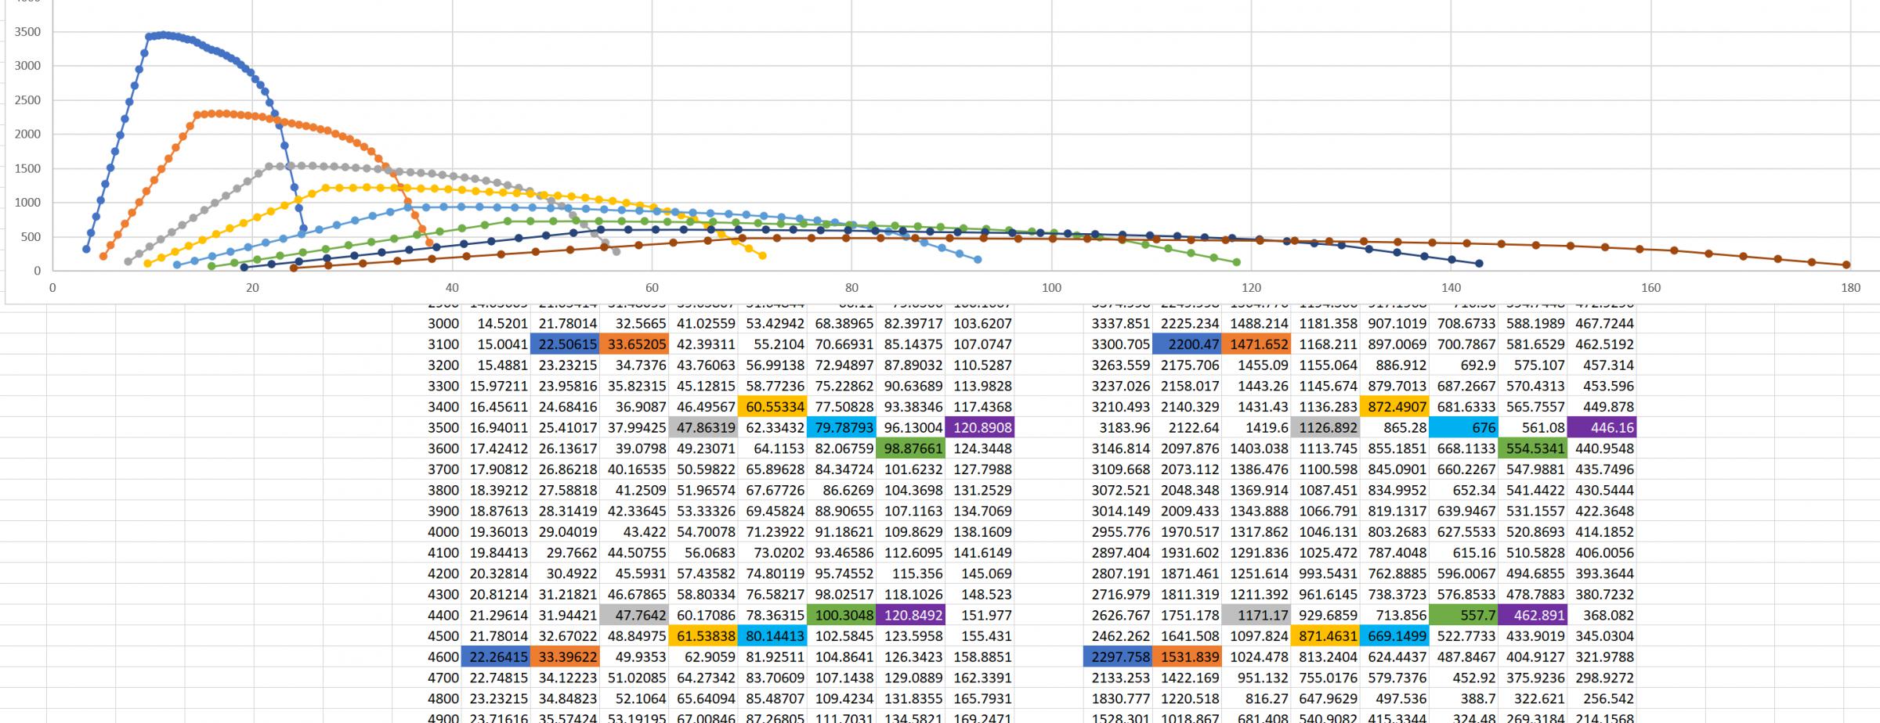Click the yellow cell 871.4631

pos(1325,636)
